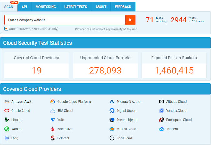Click the Digital Ocean logo icon
The width and height of the screenshot is (211, 145).
112,111
